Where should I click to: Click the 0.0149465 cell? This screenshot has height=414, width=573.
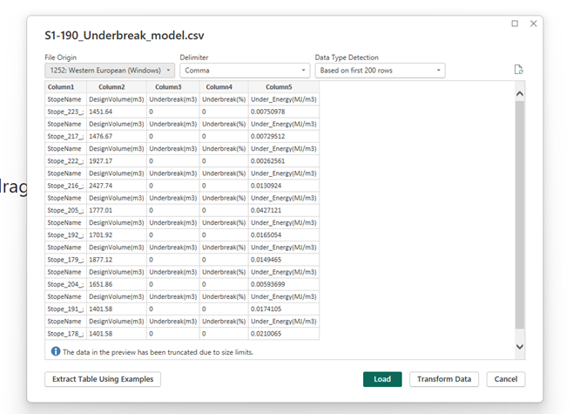click(x=284, y=260)
